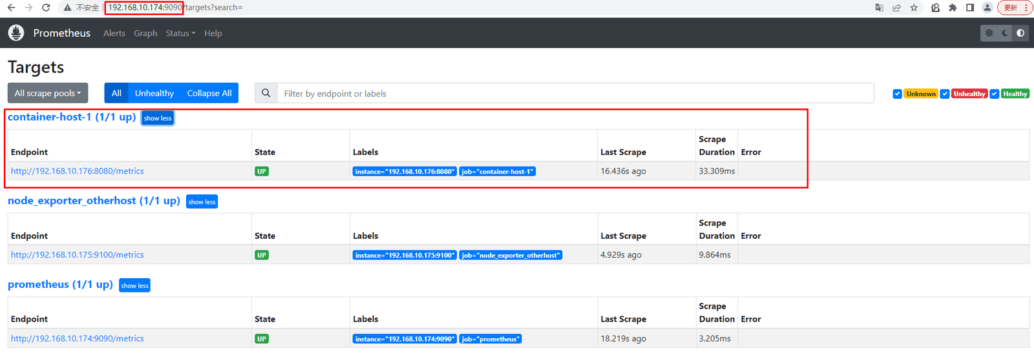Image resolution: width=1034 pixels, height=357 pixels.
Task: Select the half-circle contrast theme icon
Action: coord(1020,33)
